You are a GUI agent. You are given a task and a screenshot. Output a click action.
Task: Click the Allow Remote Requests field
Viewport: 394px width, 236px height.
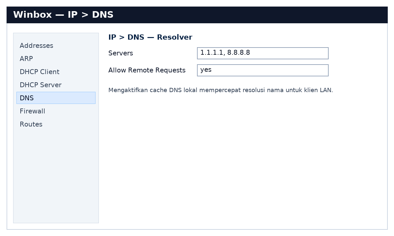point(263,70)
